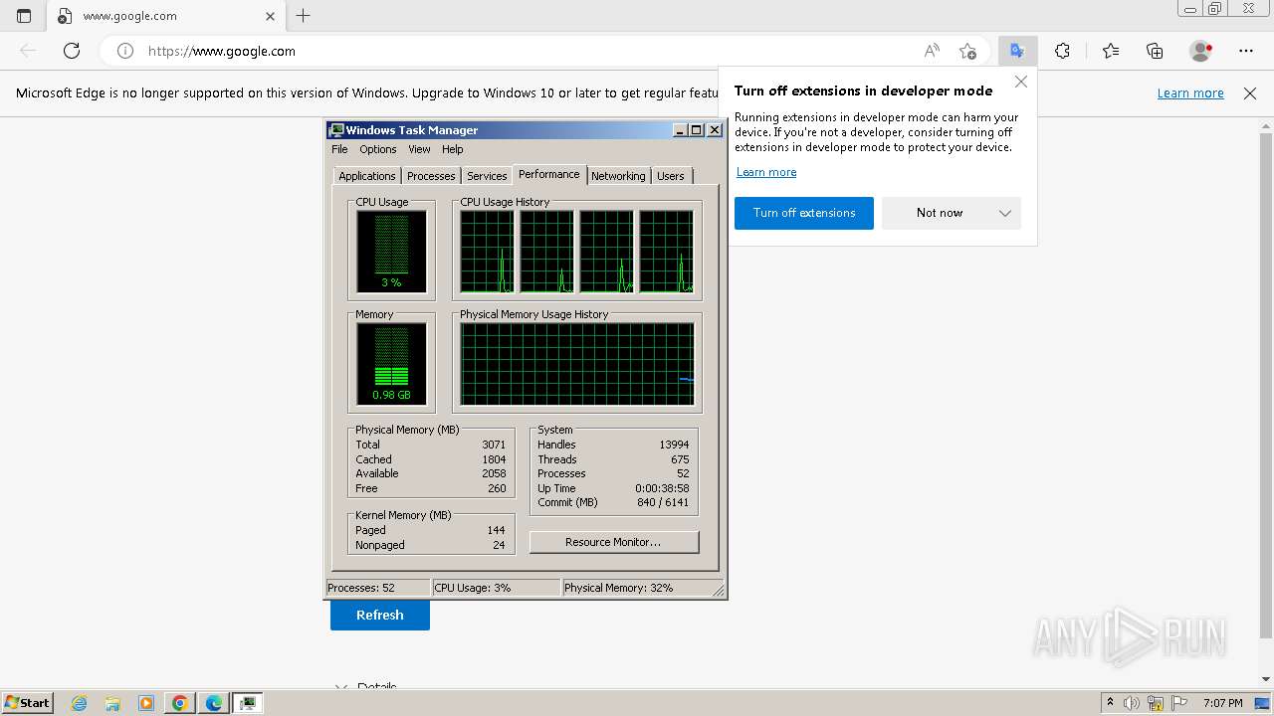Switch to the Users tab
The width and height of the screenshot is (1274, 716).
click(671, 176)
